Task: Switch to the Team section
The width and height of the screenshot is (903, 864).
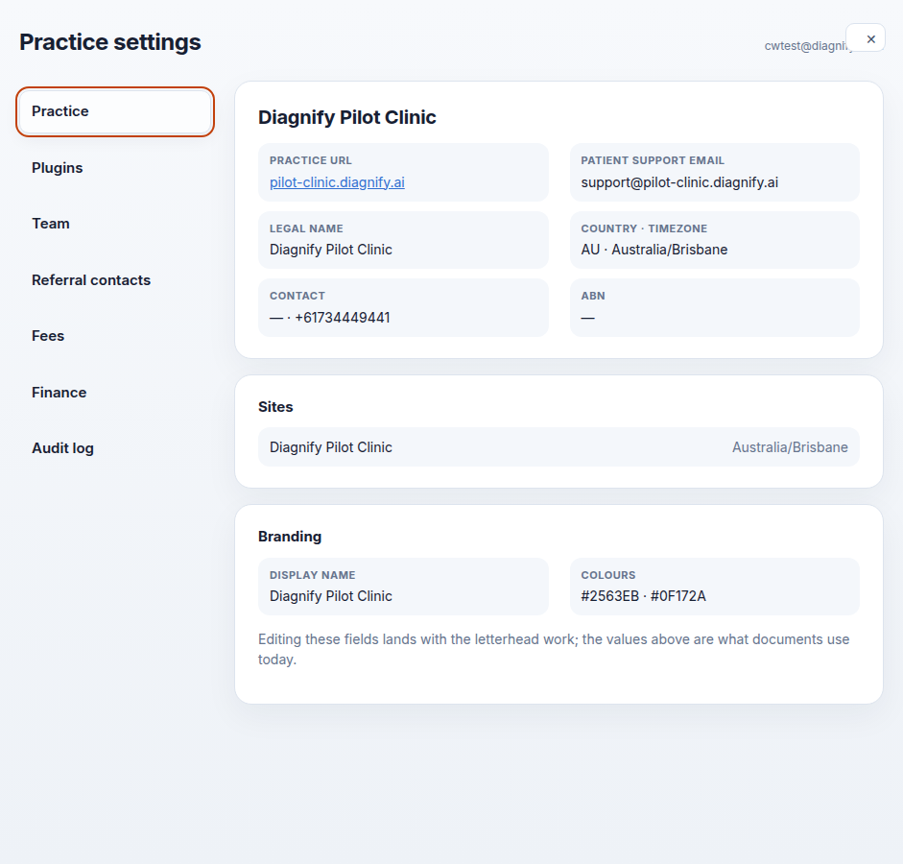Action: coord(115,224)
